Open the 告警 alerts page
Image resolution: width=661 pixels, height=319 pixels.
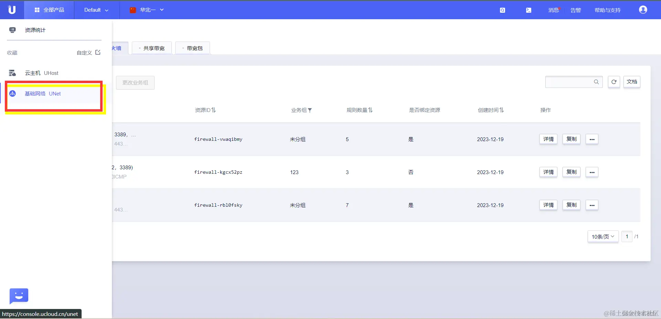(576, 10)
